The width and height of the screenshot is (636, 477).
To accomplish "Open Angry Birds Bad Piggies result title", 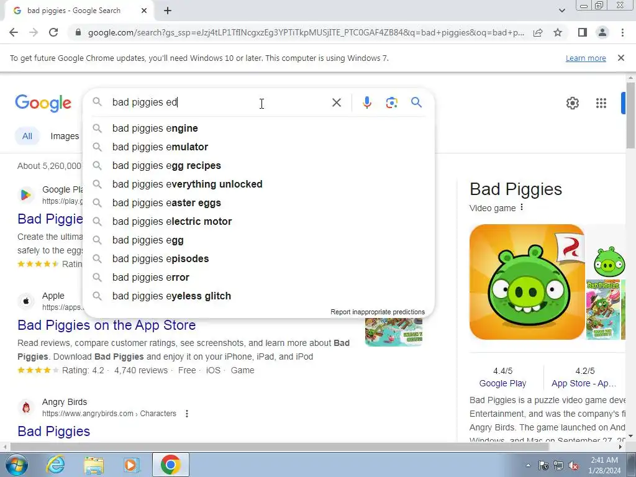I will 53,432.
